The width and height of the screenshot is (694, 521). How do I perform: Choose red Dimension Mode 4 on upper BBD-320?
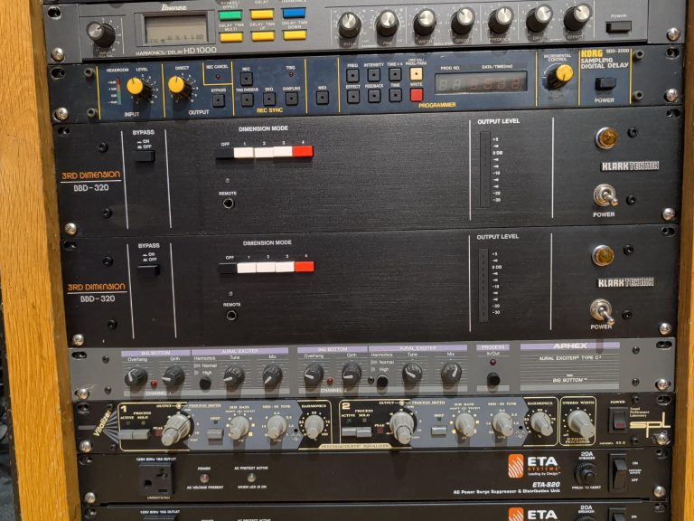click(303, 151)
